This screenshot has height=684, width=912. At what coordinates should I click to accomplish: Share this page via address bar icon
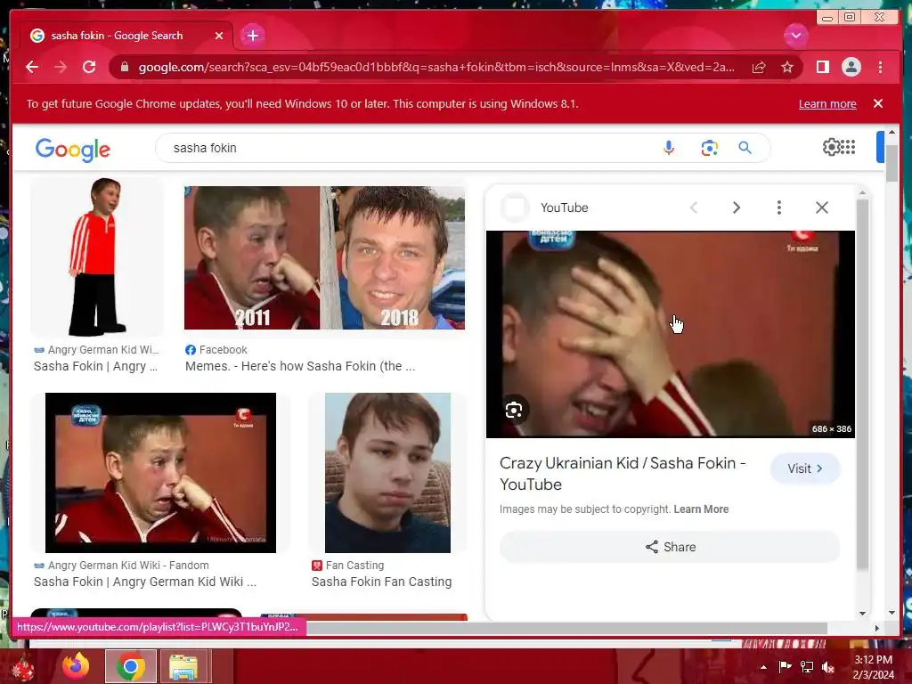click(x=759, y=68)
